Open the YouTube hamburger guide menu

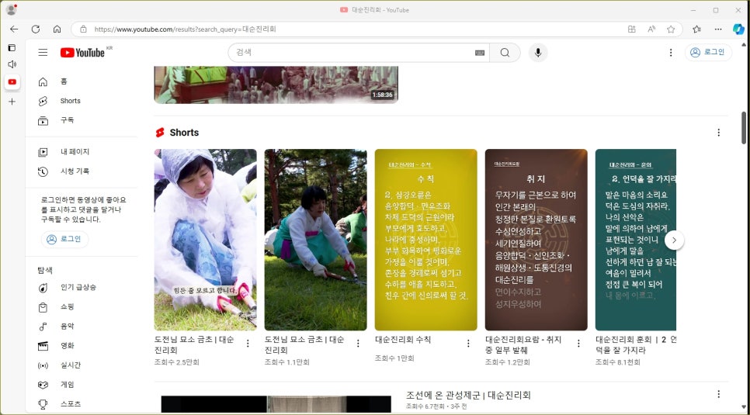(43, 53)
